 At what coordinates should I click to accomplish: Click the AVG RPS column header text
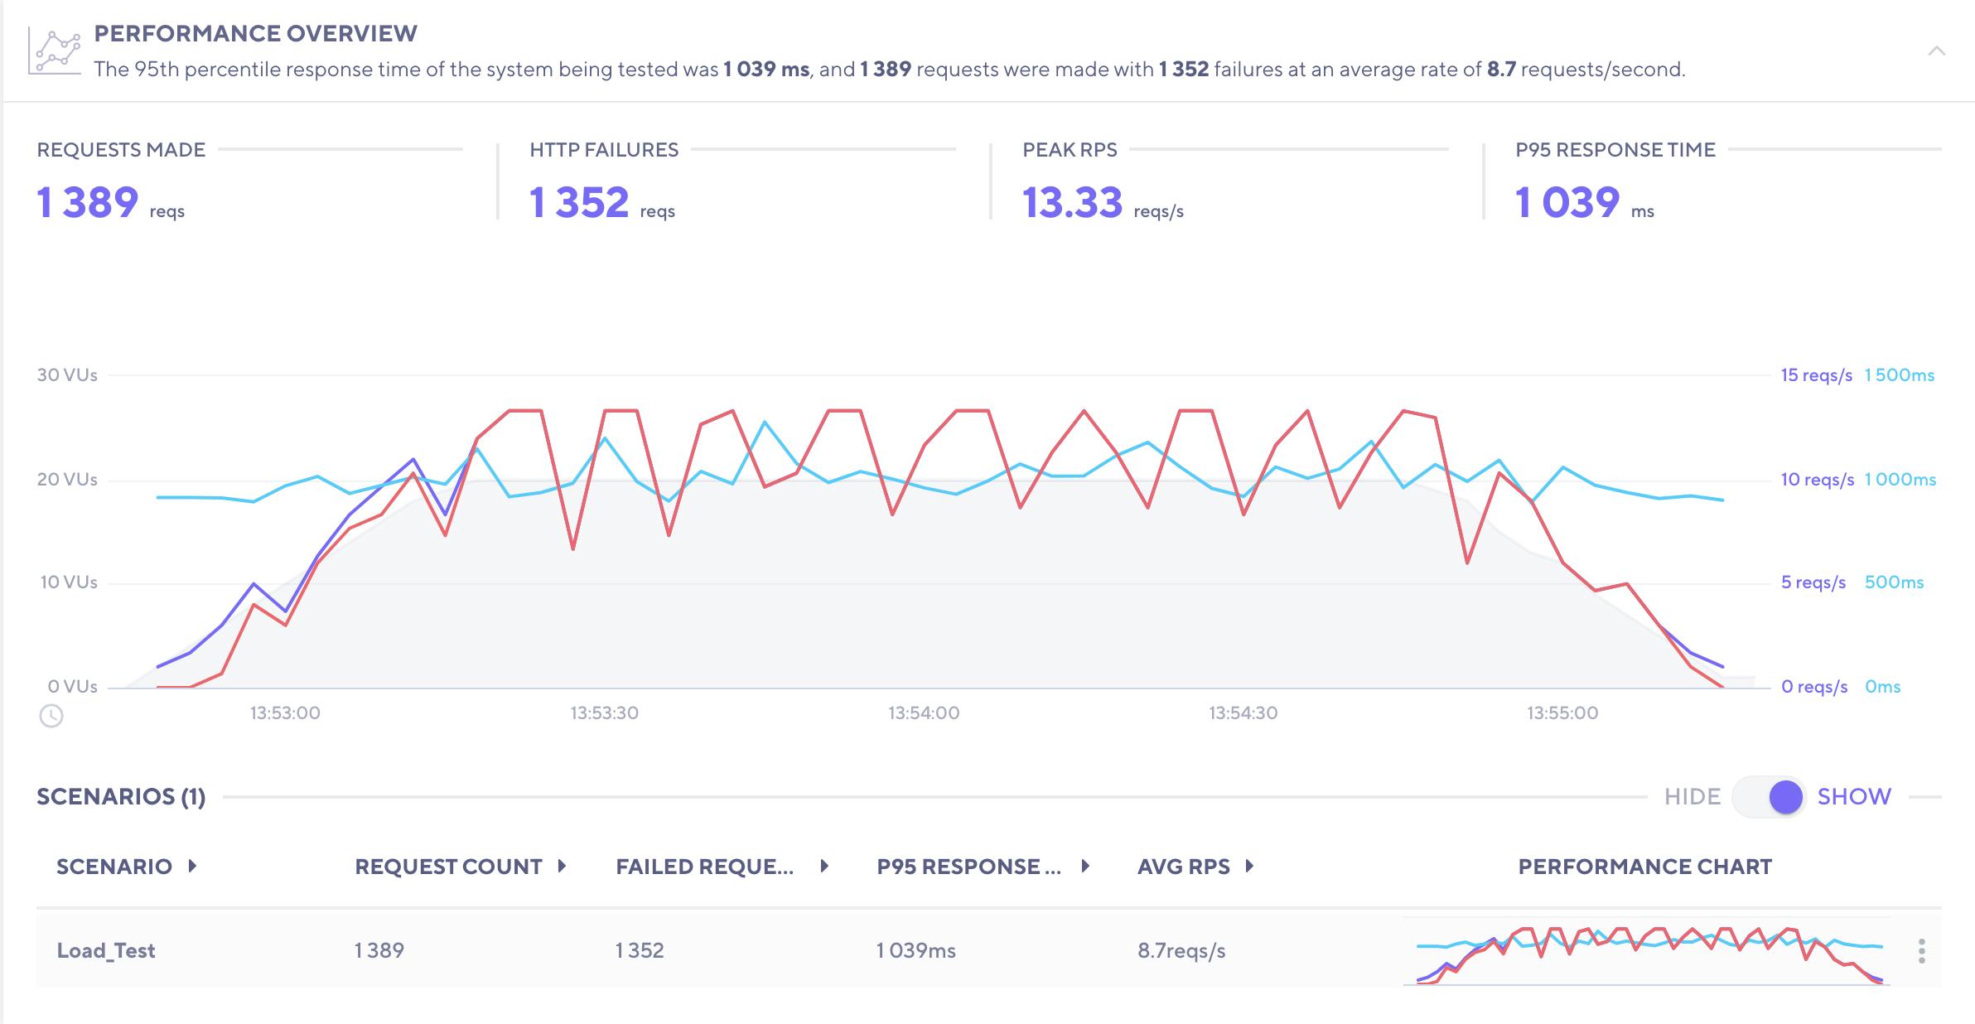(1184, 867)
